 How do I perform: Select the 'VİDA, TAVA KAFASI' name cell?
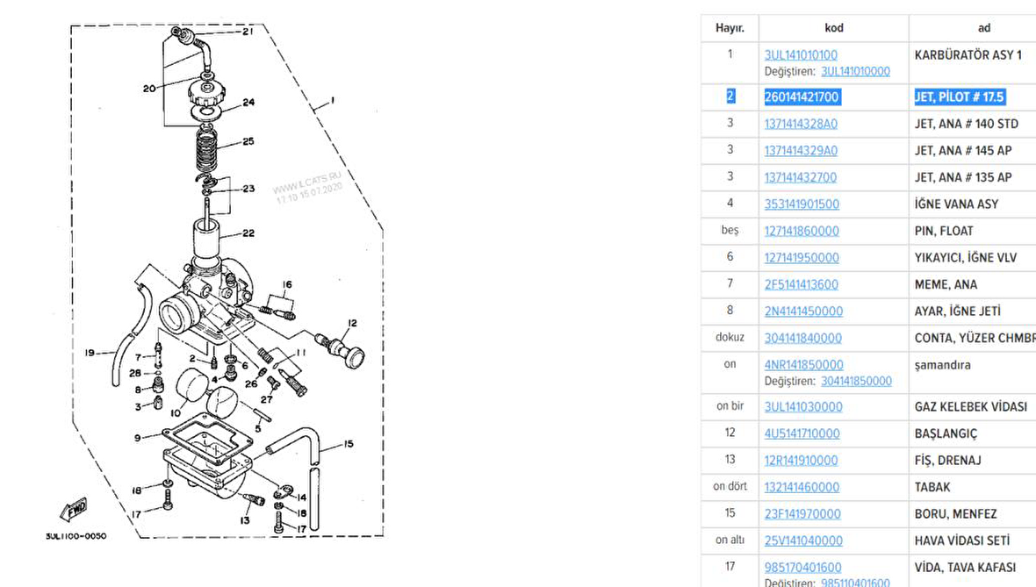tap(973, 570)
